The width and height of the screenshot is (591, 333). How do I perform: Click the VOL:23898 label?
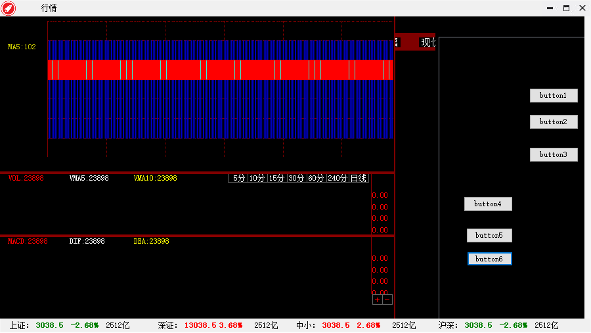pyautogui.click(x=26, y=178)
